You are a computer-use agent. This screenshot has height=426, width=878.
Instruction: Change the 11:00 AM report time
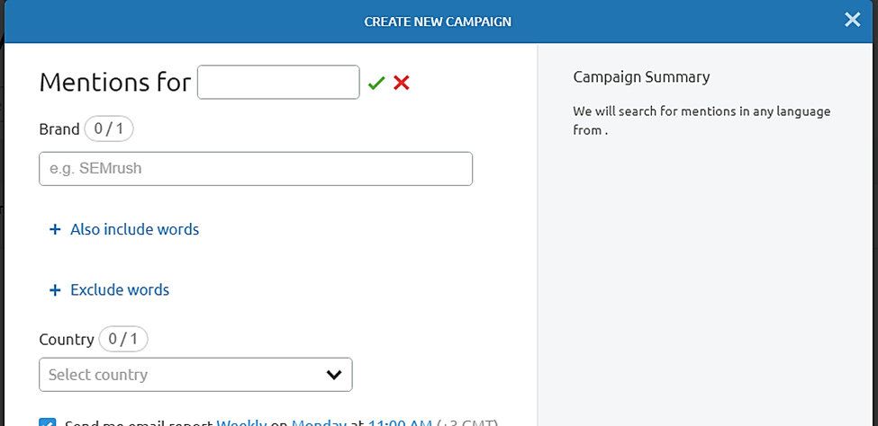tap(400, 422)
